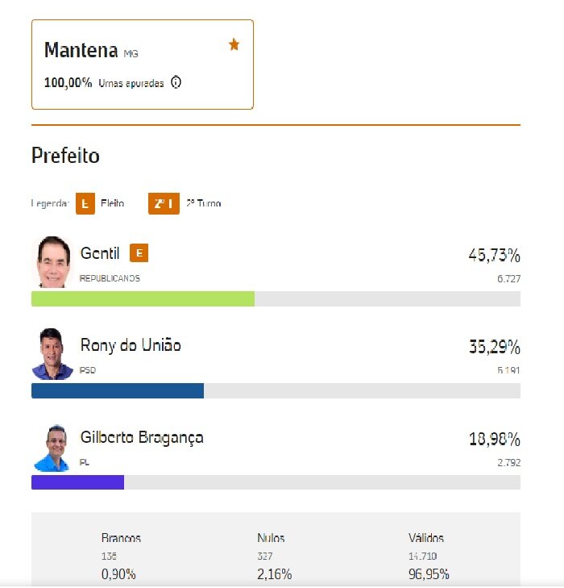This screenshot has width=564, height=588.
Task: Click the elected badge next to Gentil
Action: coord(139,253)
